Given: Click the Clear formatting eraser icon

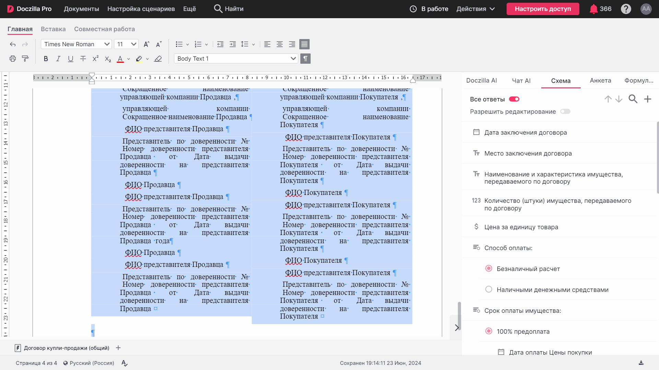Looking at the screenshot, I should (158, 59).
